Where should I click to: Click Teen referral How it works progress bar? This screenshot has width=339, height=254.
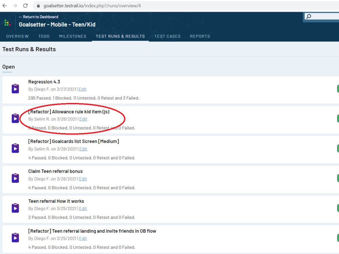point(338,208)
